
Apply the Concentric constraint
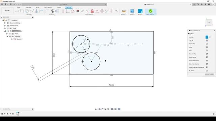coord(102,11)
